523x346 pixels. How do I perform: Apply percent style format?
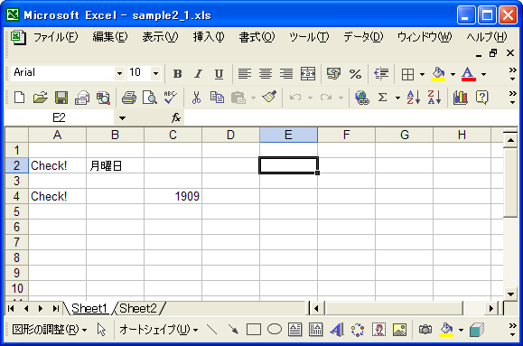[x=355, y=74]
